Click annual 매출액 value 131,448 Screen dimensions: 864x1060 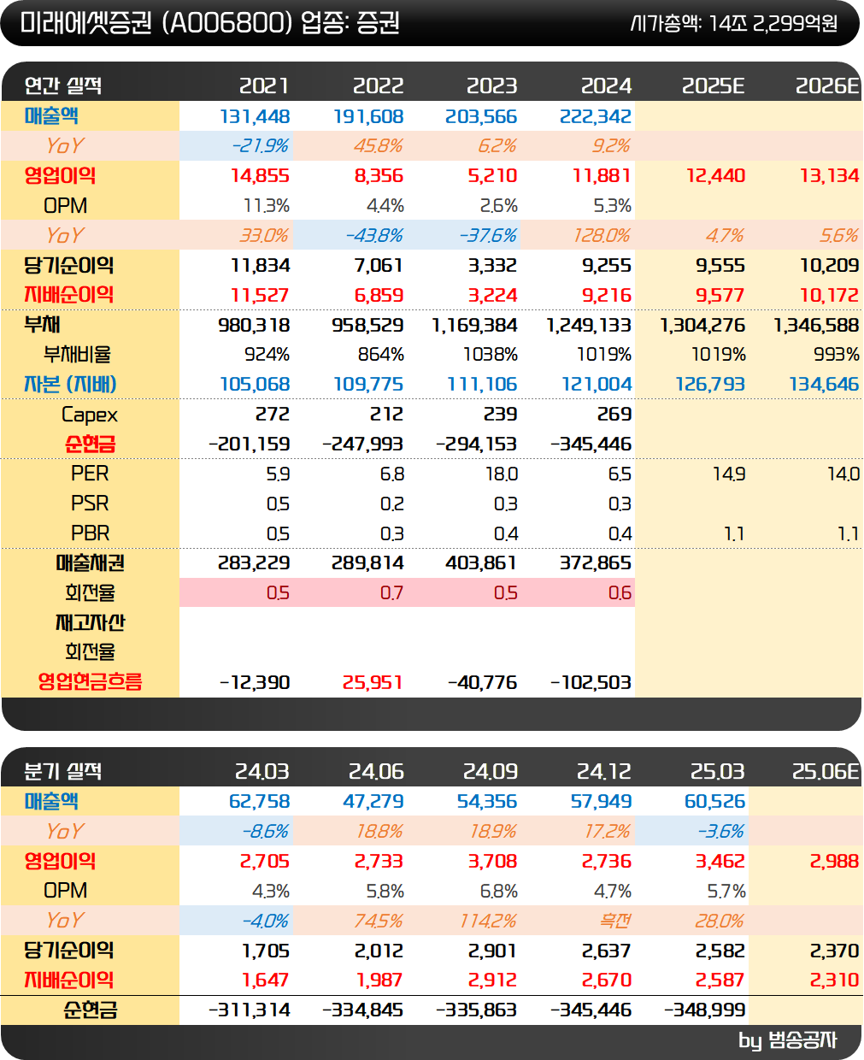(255, 116)
